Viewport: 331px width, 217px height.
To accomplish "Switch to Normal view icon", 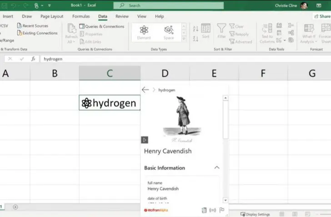I will click(x=282, y=214).
